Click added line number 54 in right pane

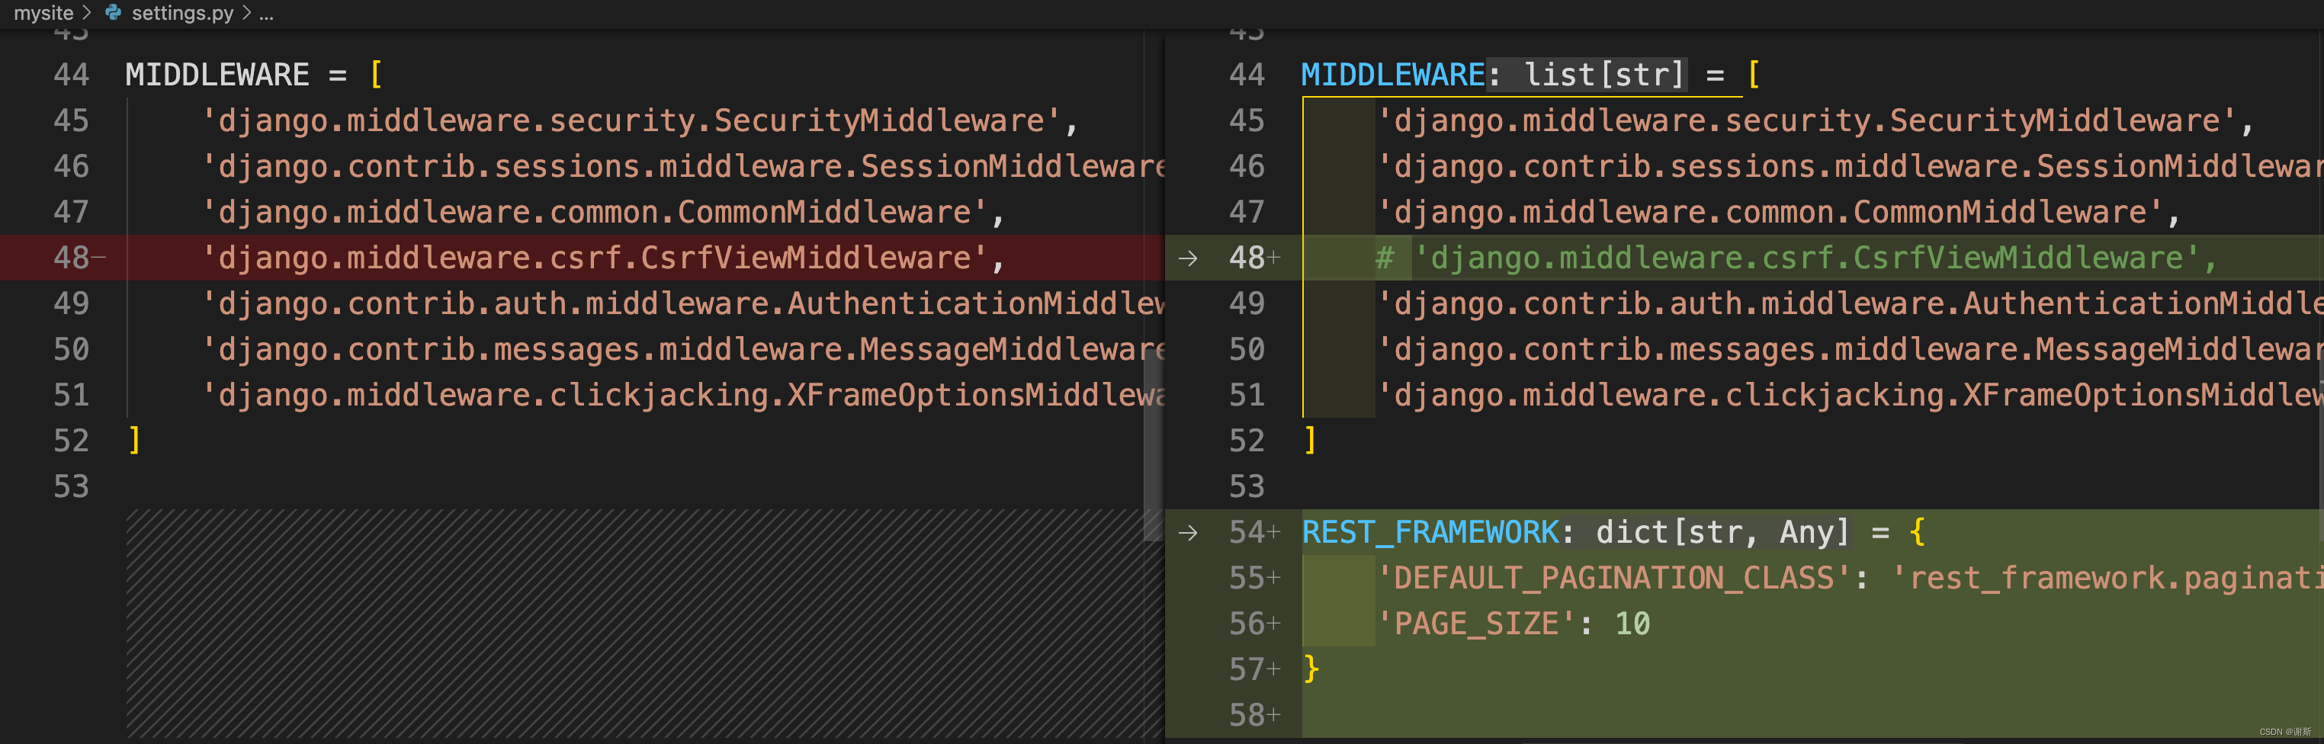[1247, 532]
